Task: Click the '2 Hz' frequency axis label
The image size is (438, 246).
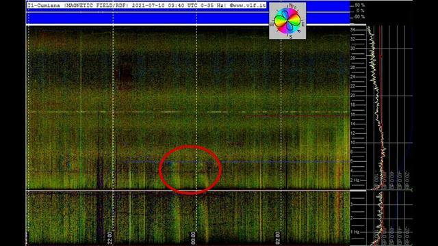Action: [355, 180]
